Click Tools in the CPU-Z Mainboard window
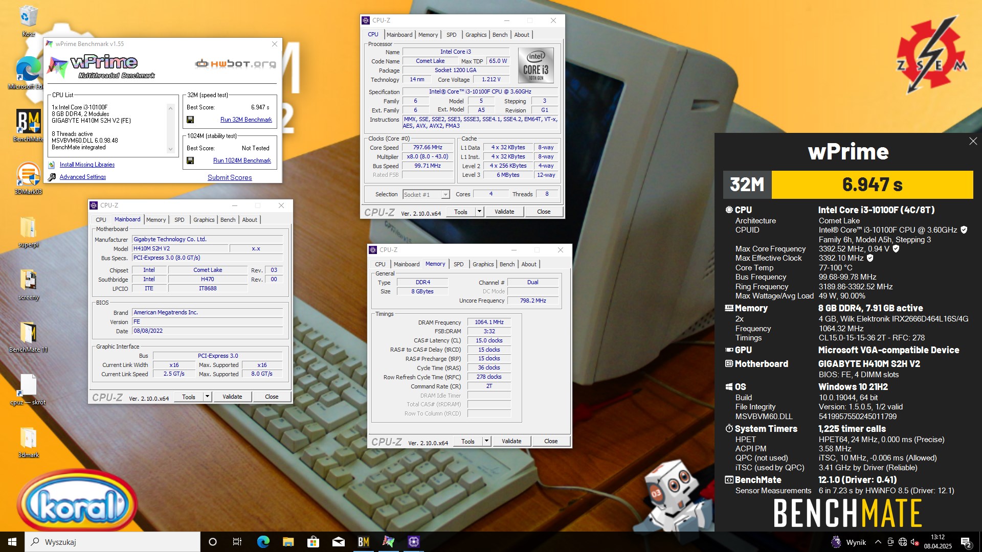The width and height of the screenshot is (982, 552). click(189, 397)
